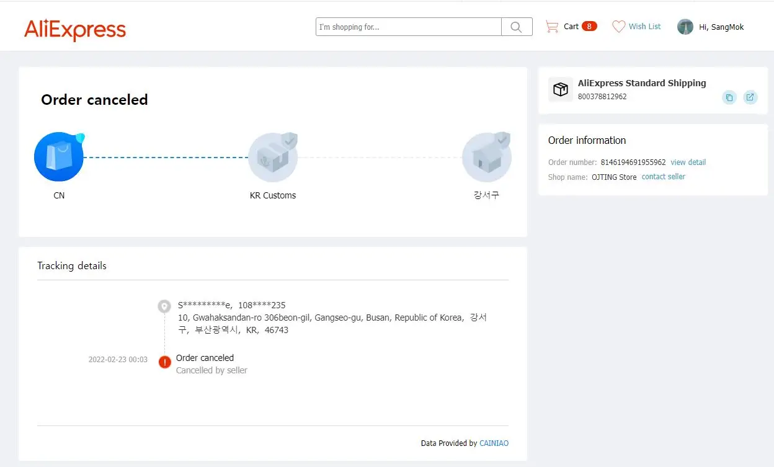774x467 pixels.
Task: Open the CAINIAO data provider link
Action: [494, 443]
